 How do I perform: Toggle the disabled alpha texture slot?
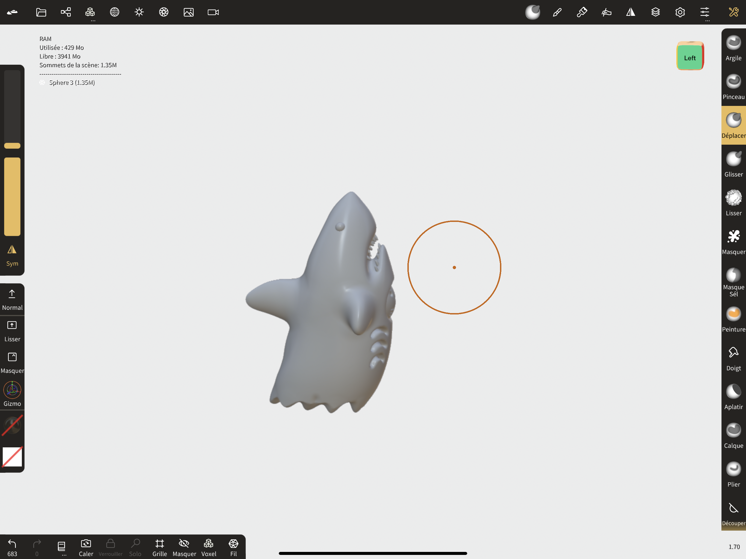(12, 426)
